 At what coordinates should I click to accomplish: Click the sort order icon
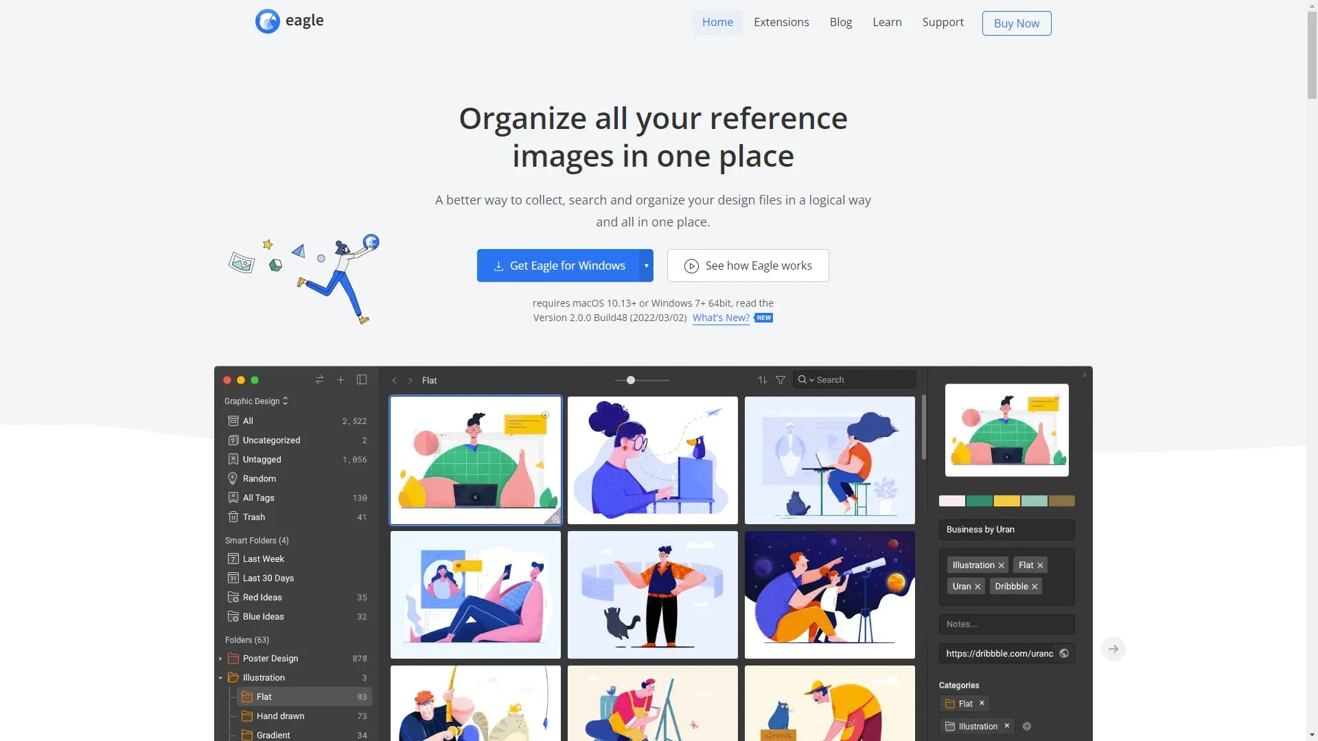click(763, 380)
